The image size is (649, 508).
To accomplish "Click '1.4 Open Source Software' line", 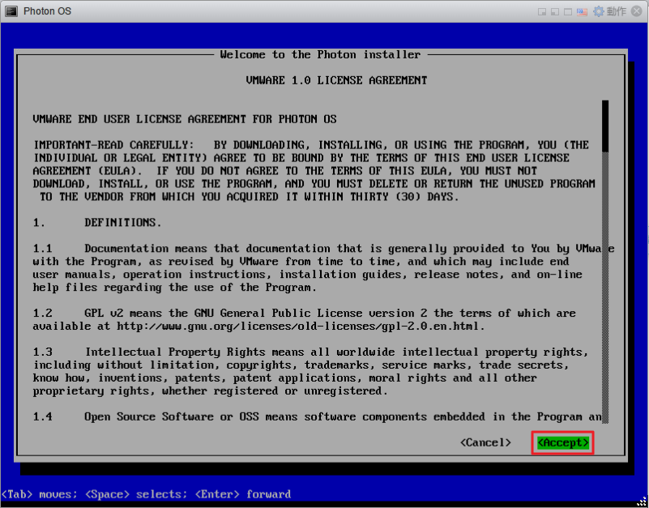I will tap(317, 416).
